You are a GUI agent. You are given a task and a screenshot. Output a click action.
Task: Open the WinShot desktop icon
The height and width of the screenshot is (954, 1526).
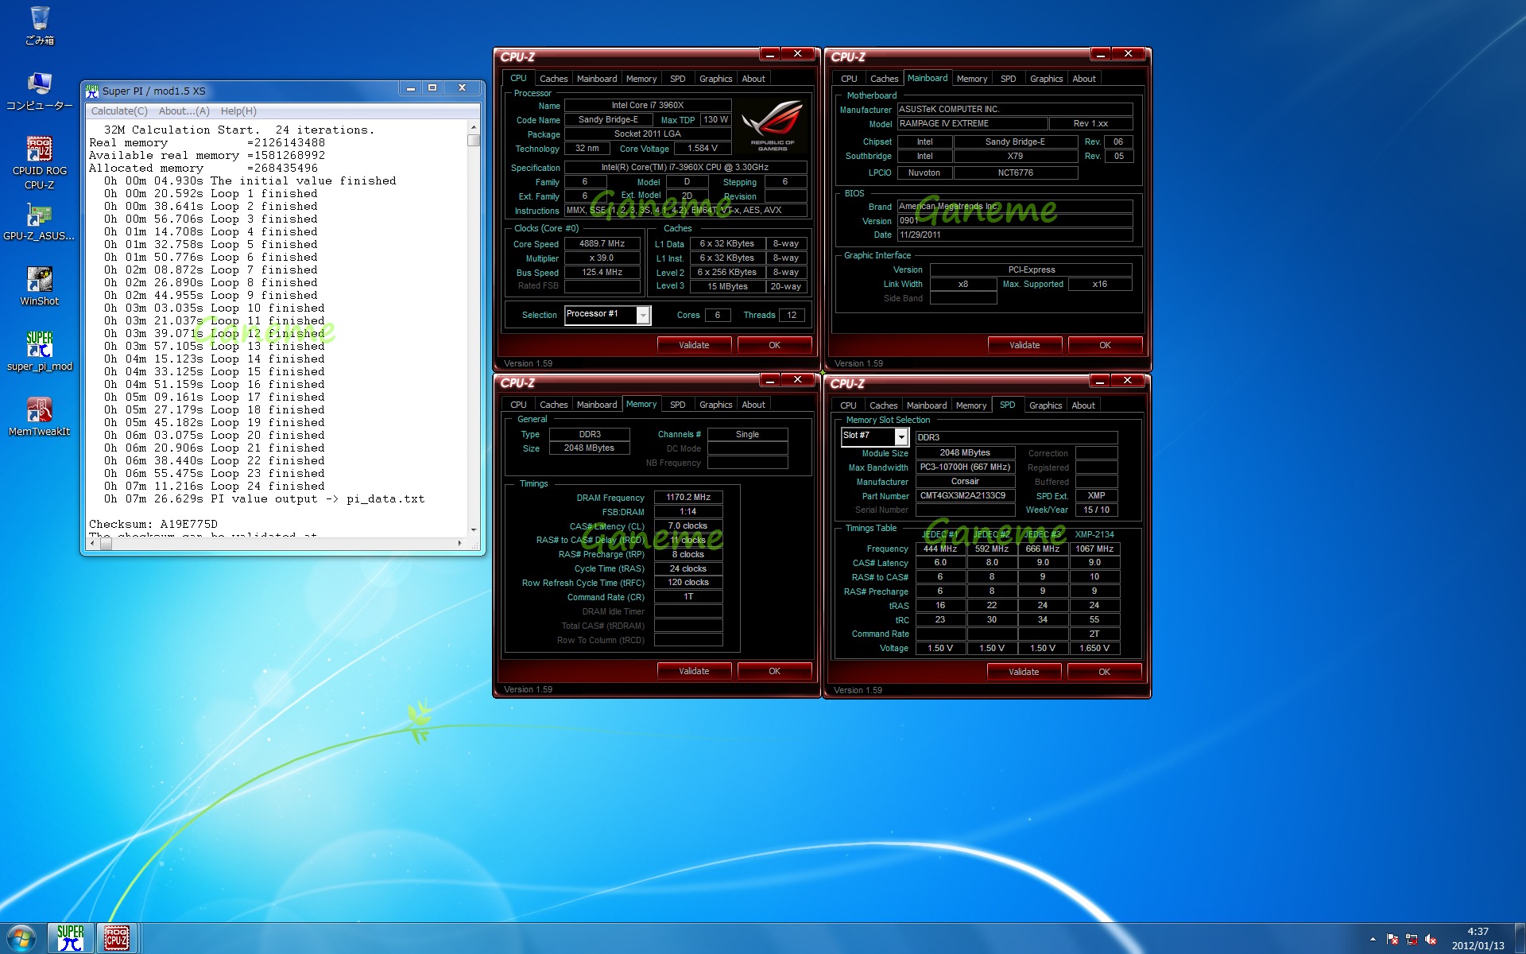click(39, 286)
